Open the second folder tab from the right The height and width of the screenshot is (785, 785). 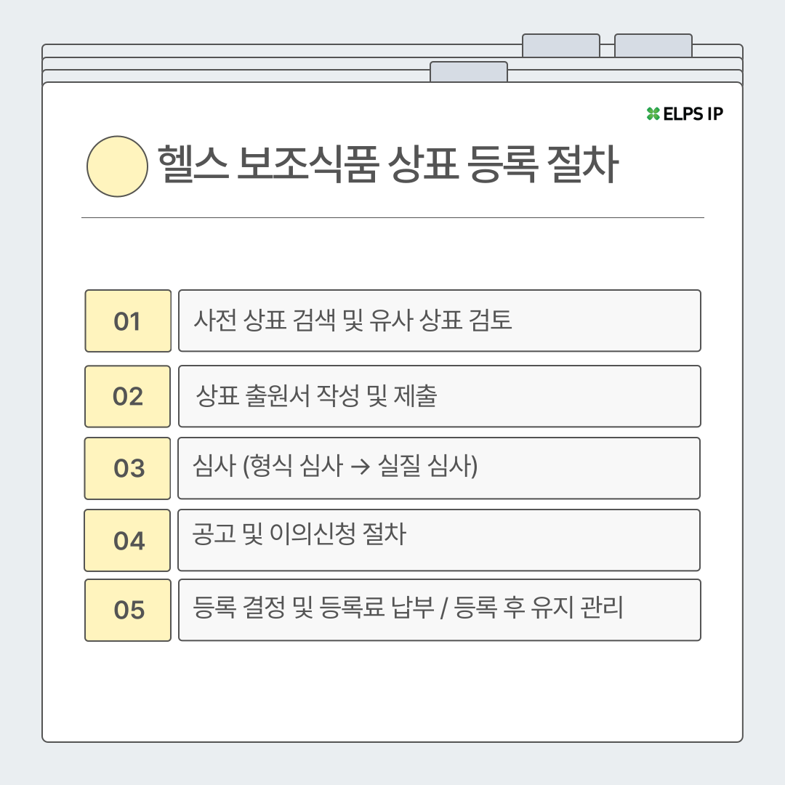coord(560,46)
